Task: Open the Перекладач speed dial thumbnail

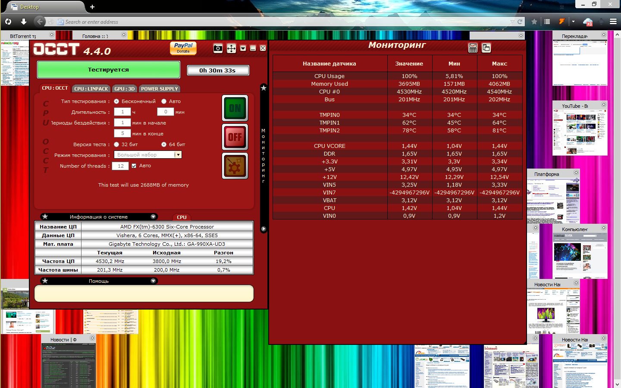Action: tap(580, 63)
